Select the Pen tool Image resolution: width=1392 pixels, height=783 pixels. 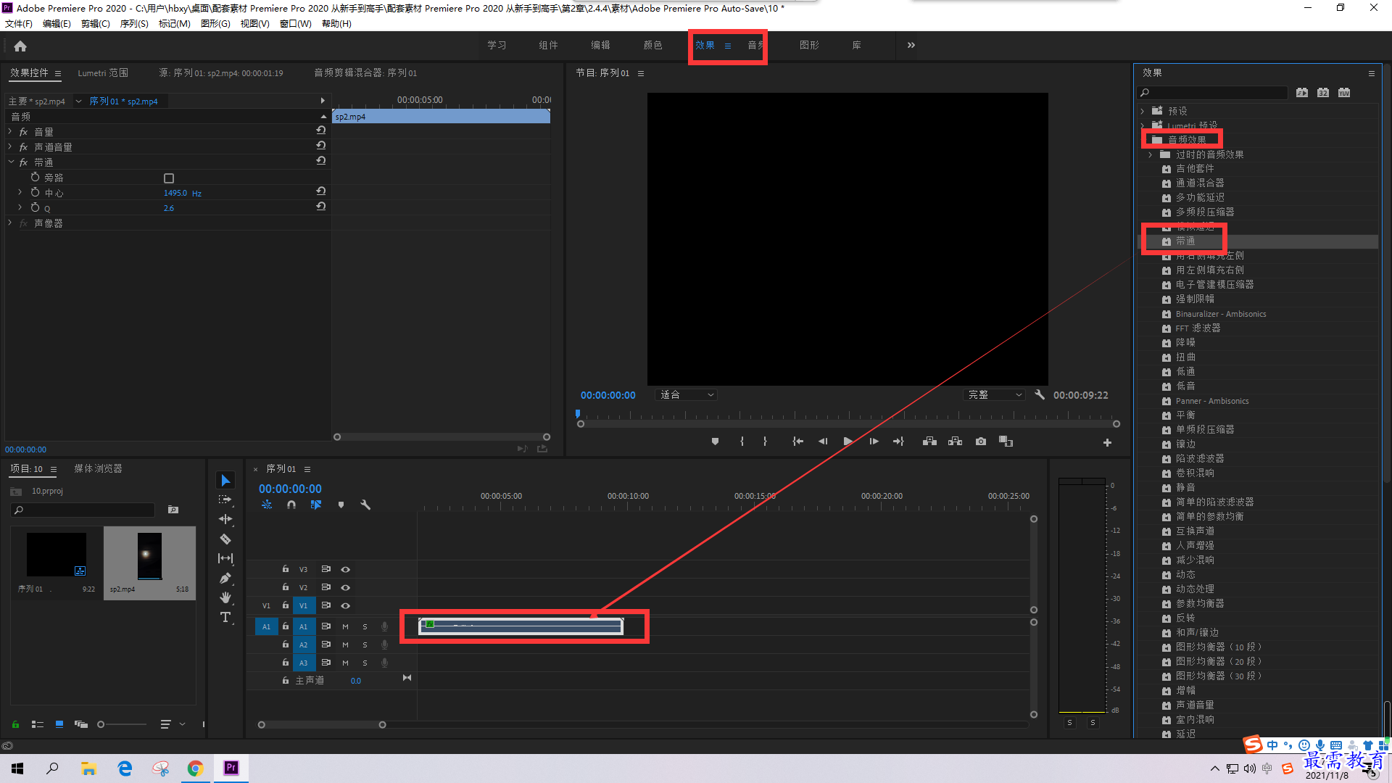(x=225, y=578)
